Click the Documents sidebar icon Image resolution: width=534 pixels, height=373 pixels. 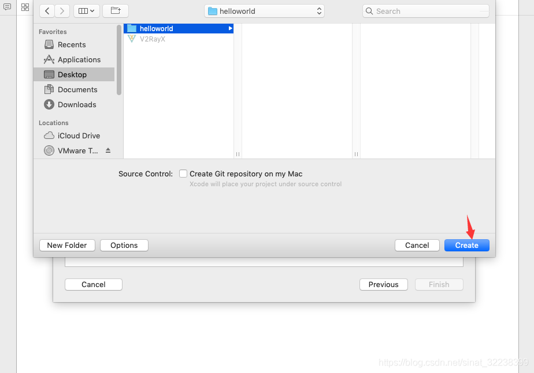[49, 89]
